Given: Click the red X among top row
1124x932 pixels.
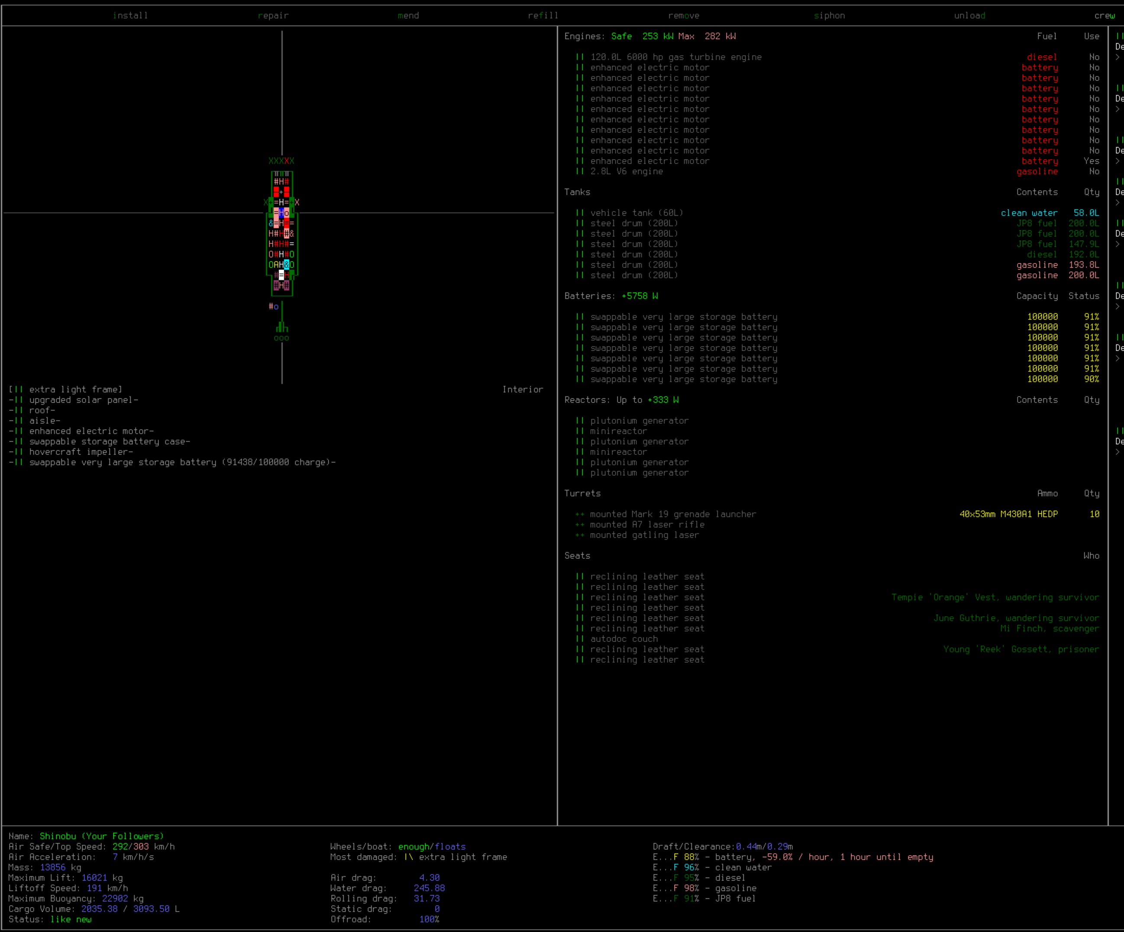Looking at the screenshot, I should pyautogui.click(x=287, y=161).
